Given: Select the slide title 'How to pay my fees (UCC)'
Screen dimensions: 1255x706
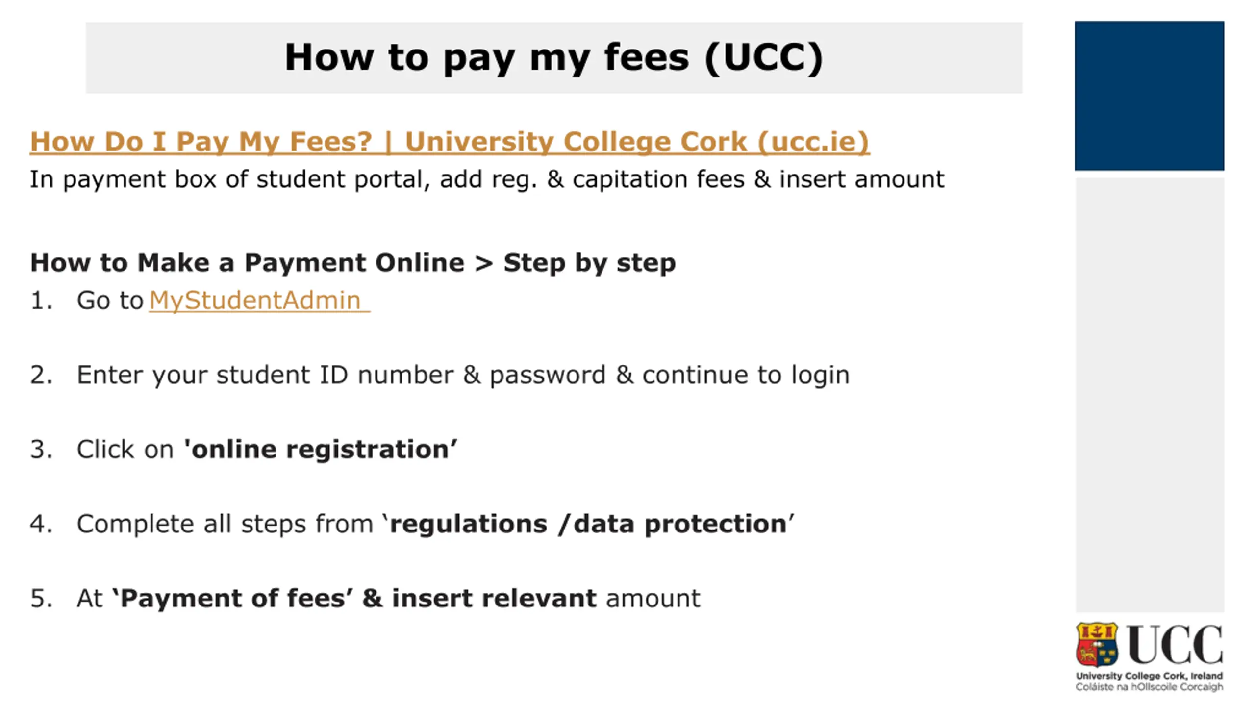Looking at the screenshot, I should [553, 58].
